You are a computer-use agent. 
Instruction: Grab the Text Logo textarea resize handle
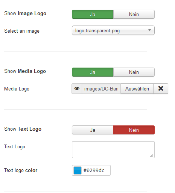152,155
